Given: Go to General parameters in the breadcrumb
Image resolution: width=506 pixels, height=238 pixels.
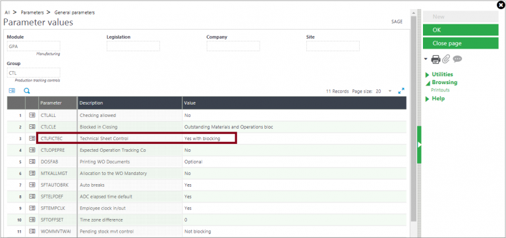Looking at the screenshot, I should click(74, 12).
